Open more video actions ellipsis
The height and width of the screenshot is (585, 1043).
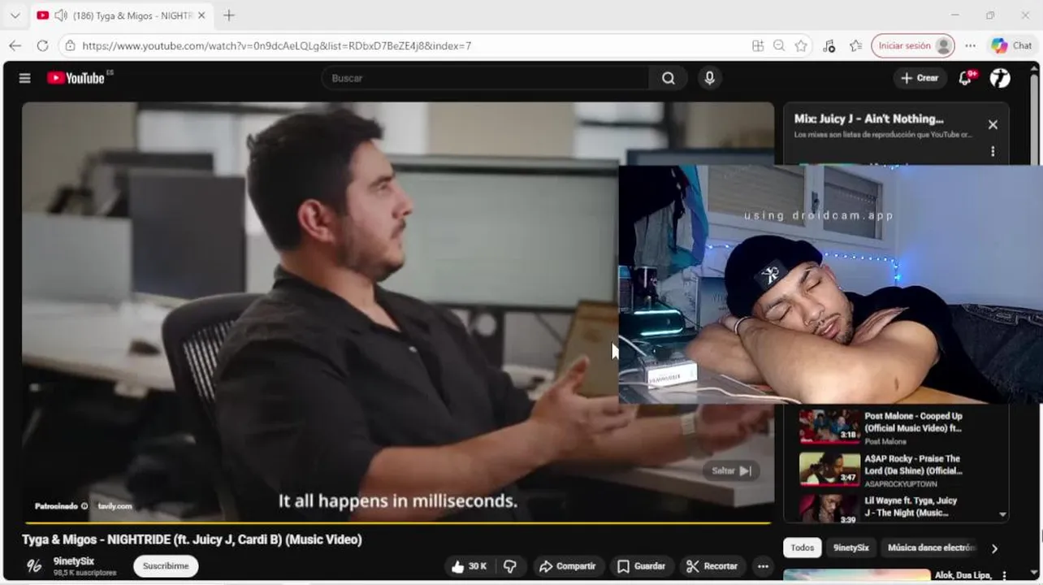tap(763, 566)
